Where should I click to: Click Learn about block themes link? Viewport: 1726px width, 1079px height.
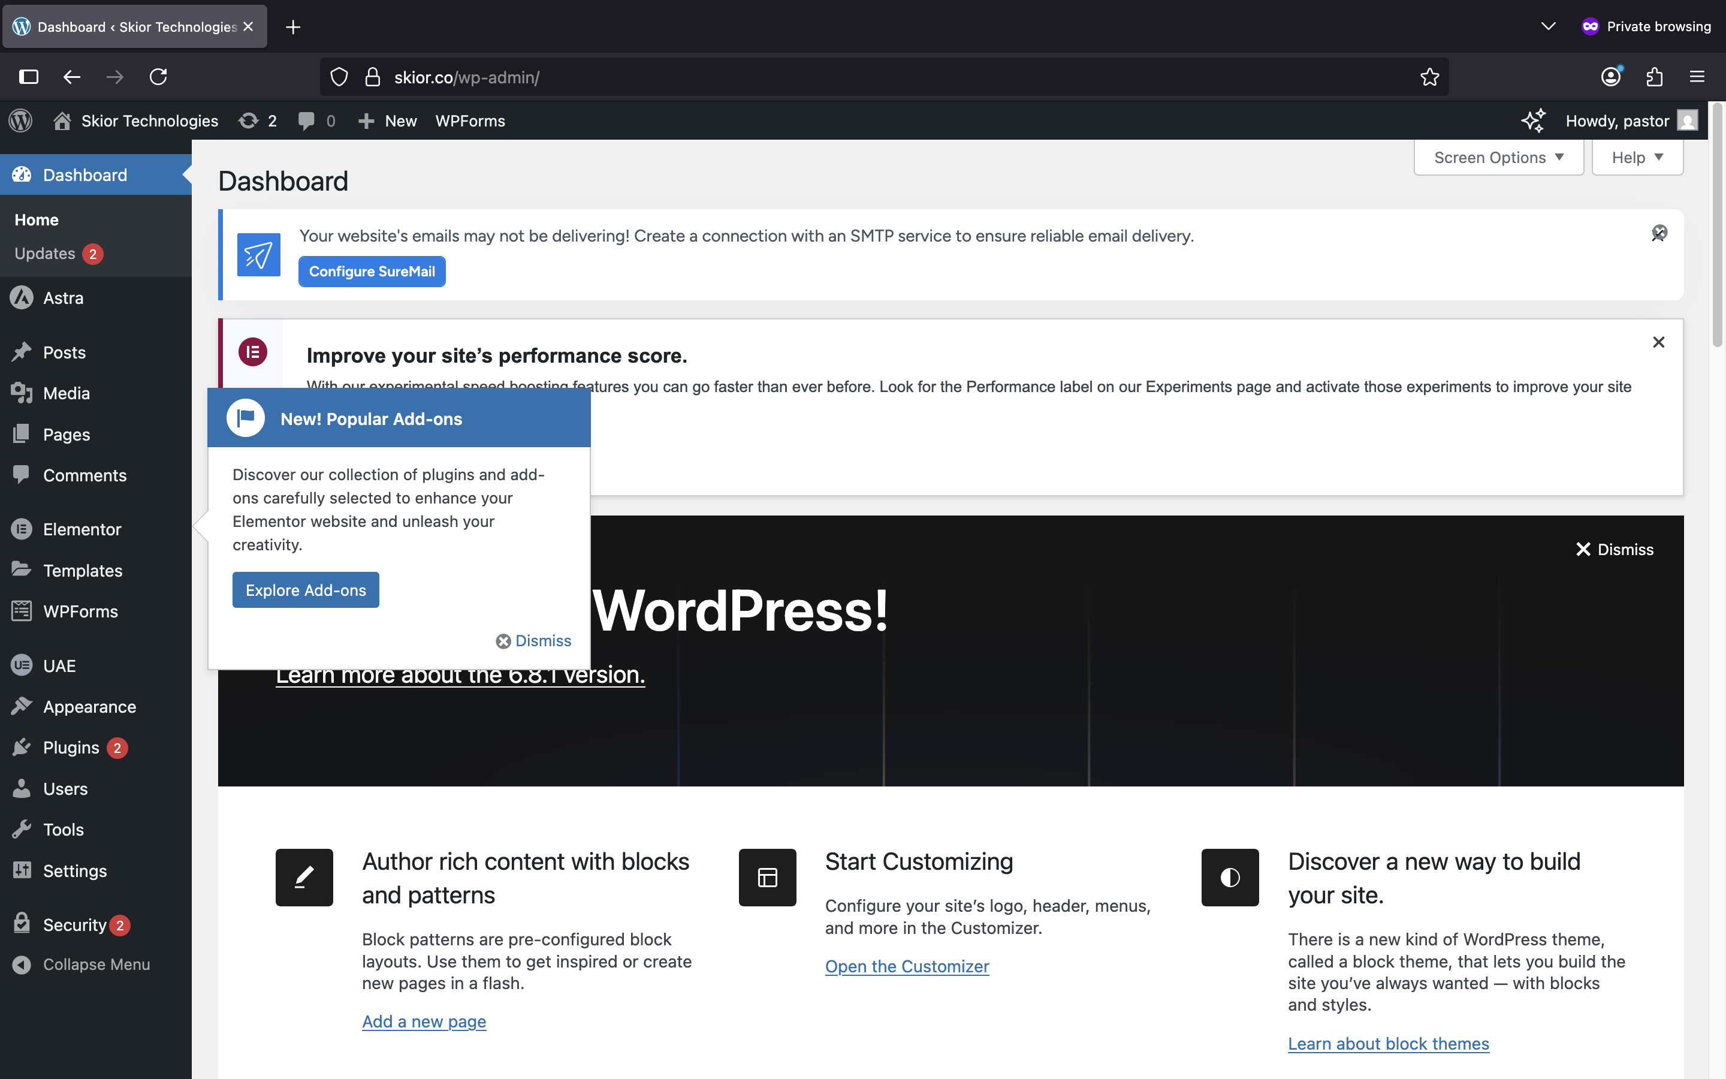click(1389, 1043)
